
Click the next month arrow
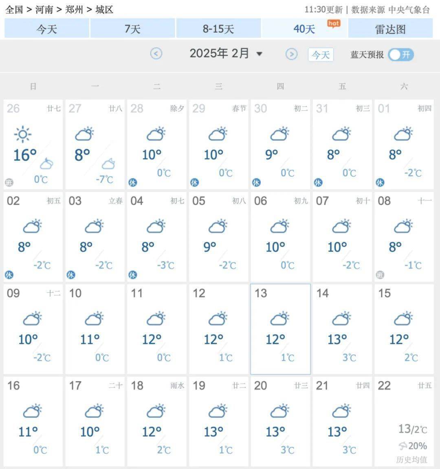[292, 54]
